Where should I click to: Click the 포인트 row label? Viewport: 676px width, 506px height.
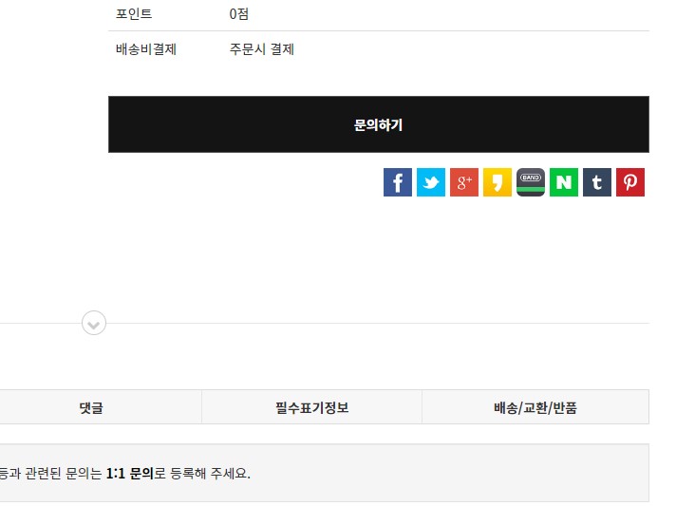click(134, 14)
